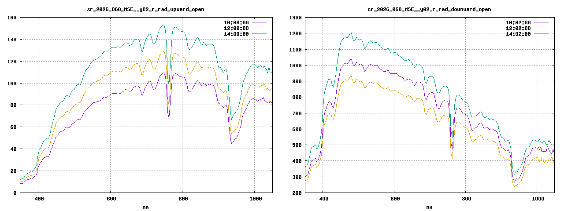Select the 10:02:00 legend label
Image resolution: width=564 pixels, height=211 pixels.
point(518,22)
